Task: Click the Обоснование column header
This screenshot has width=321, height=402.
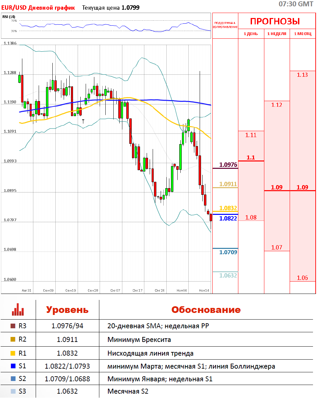Action: [x=206, y=310]
